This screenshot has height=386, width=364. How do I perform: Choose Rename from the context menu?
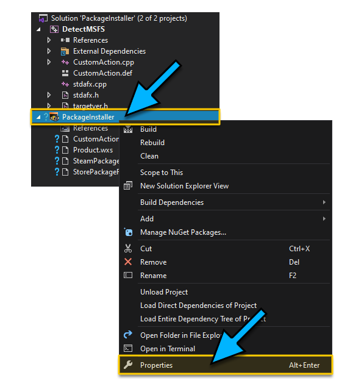click(153, 276)
